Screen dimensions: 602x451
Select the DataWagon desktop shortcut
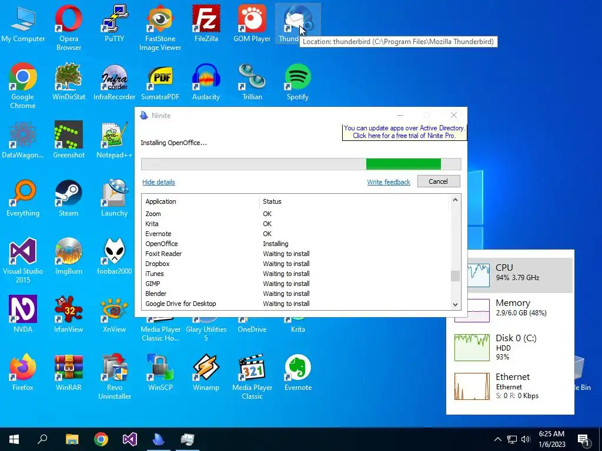[23, 140]
